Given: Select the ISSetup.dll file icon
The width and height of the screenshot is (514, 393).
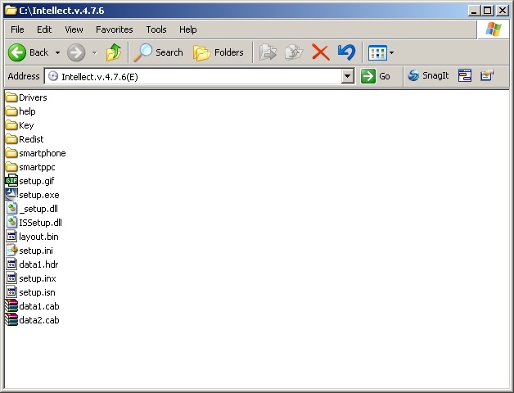Looking at the screenshot, I should click(11, 223).
